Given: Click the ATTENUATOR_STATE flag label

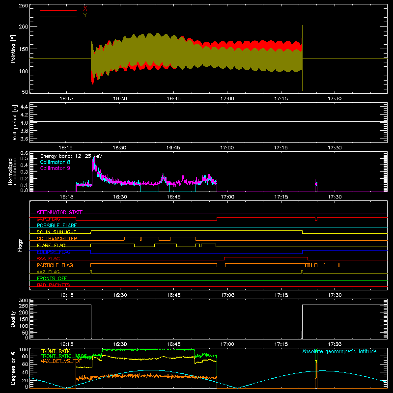Looking at the screenshot, I should (x=59, y=212).
